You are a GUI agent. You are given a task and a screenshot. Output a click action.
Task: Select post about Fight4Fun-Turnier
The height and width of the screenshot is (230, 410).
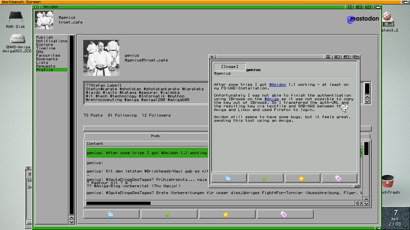[224, 193]
